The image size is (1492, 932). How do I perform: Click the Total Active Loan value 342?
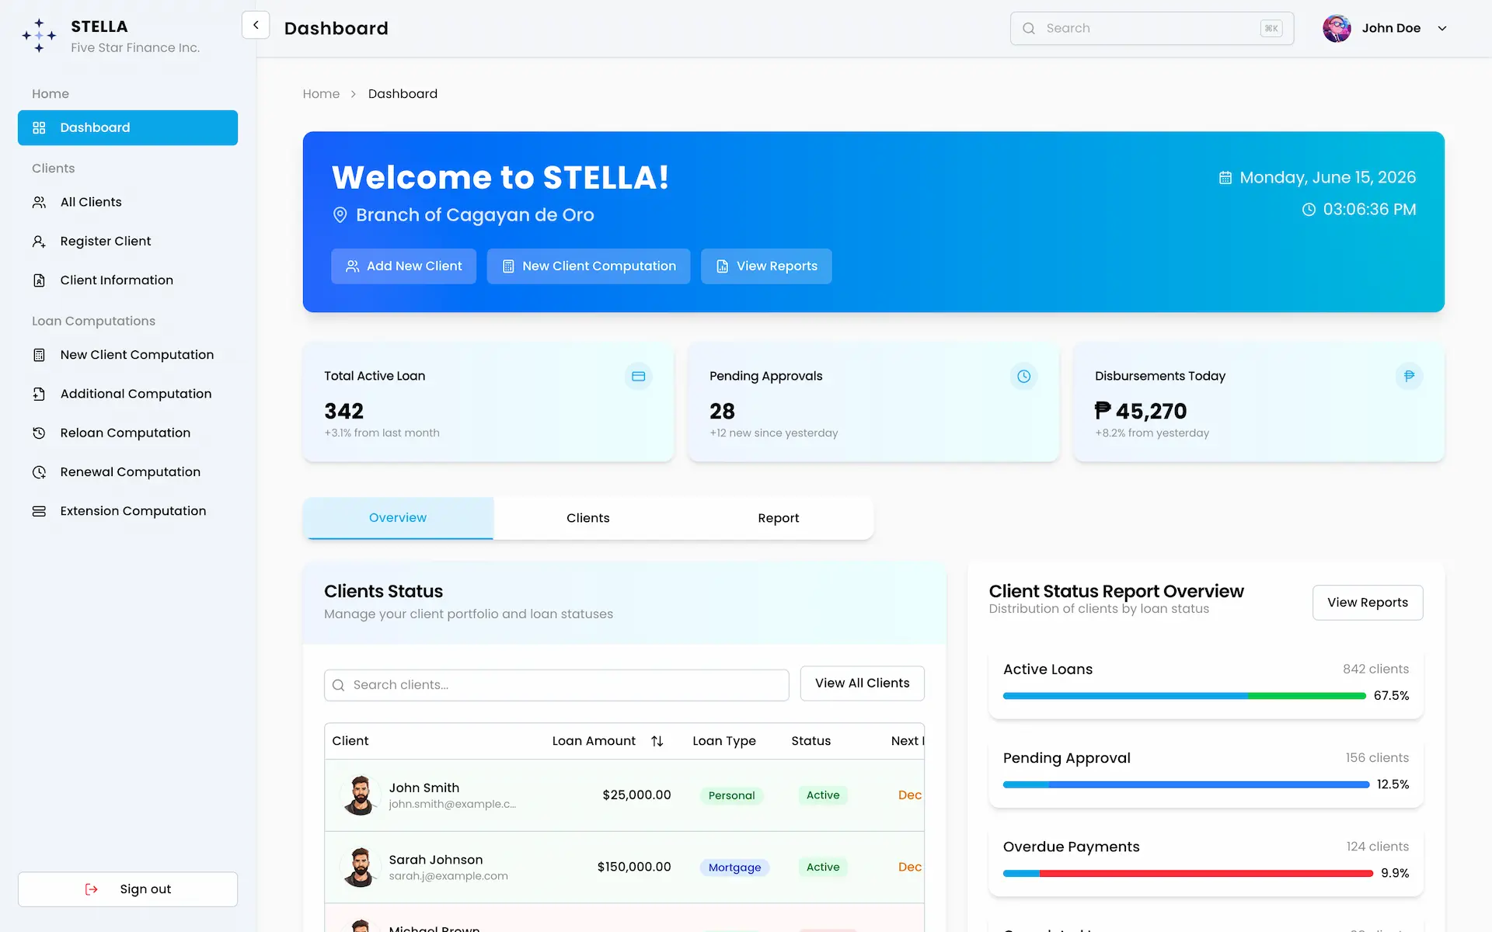(x=344, y=412)
